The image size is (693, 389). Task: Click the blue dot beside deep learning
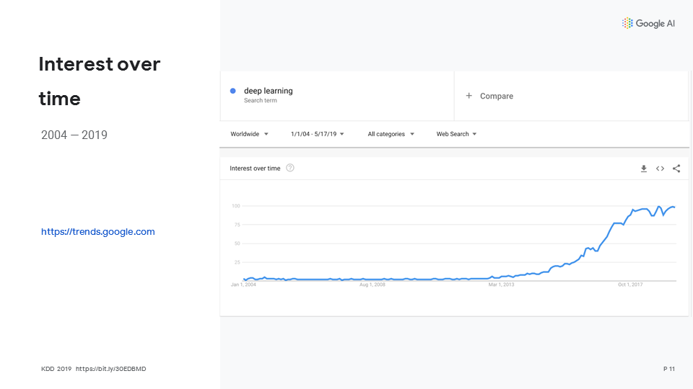coord(232,91)
